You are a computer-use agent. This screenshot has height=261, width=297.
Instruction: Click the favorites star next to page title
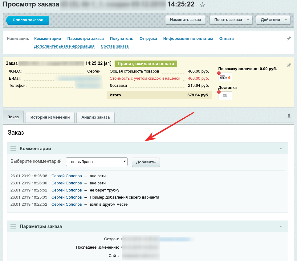(x=202, y=5)
